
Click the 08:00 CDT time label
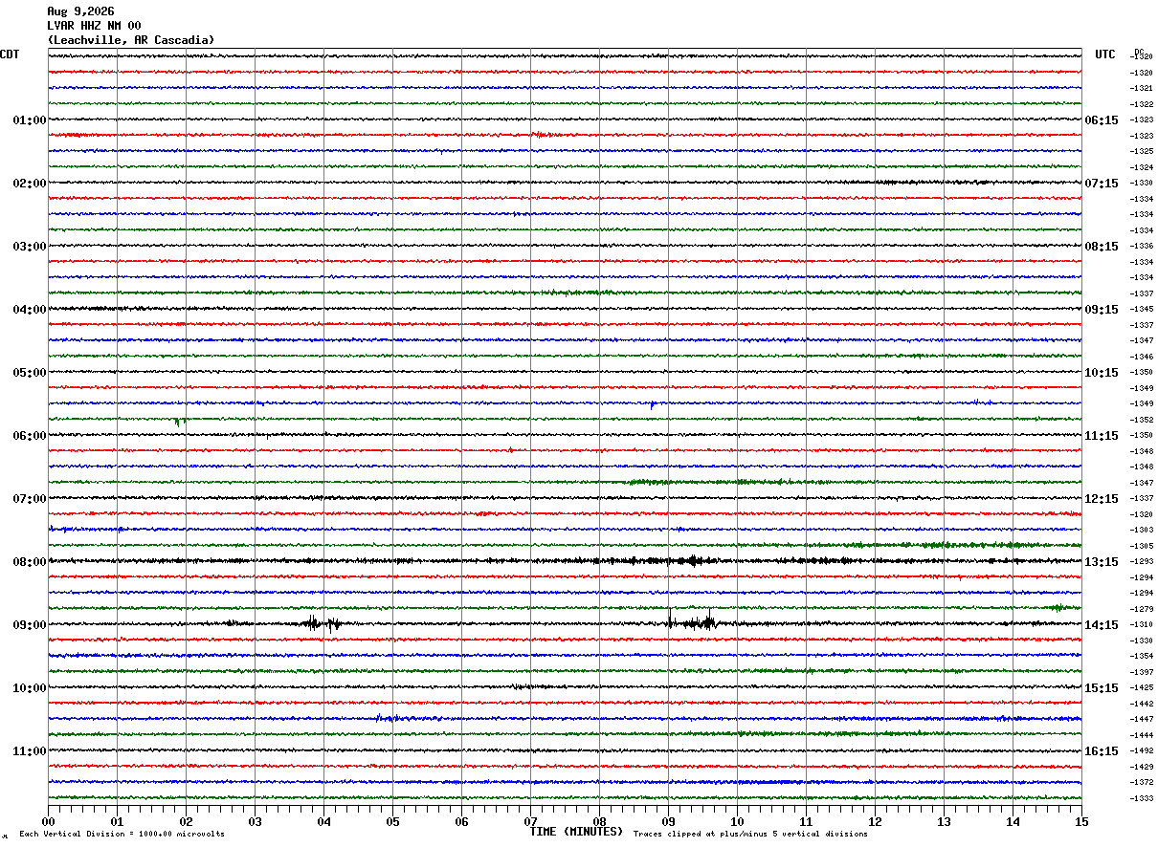tap(30, 562)
